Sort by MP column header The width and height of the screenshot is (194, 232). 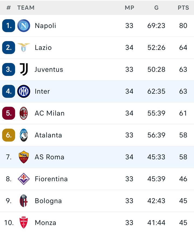pos(129,8)
